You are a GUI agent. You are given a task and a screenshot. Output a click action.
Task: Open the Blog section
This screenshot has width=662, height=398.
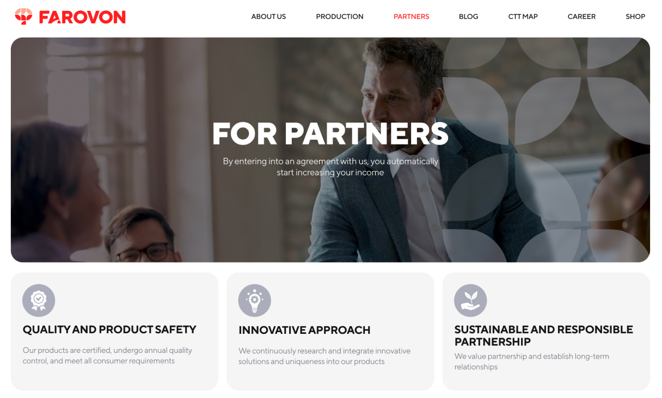click(468, 17)
